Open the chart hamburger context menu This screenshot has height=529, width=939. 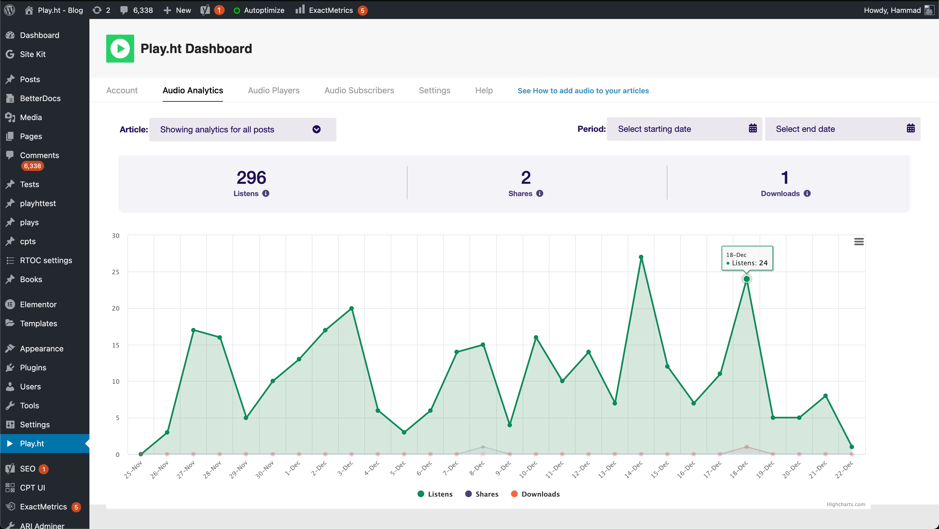859,242
